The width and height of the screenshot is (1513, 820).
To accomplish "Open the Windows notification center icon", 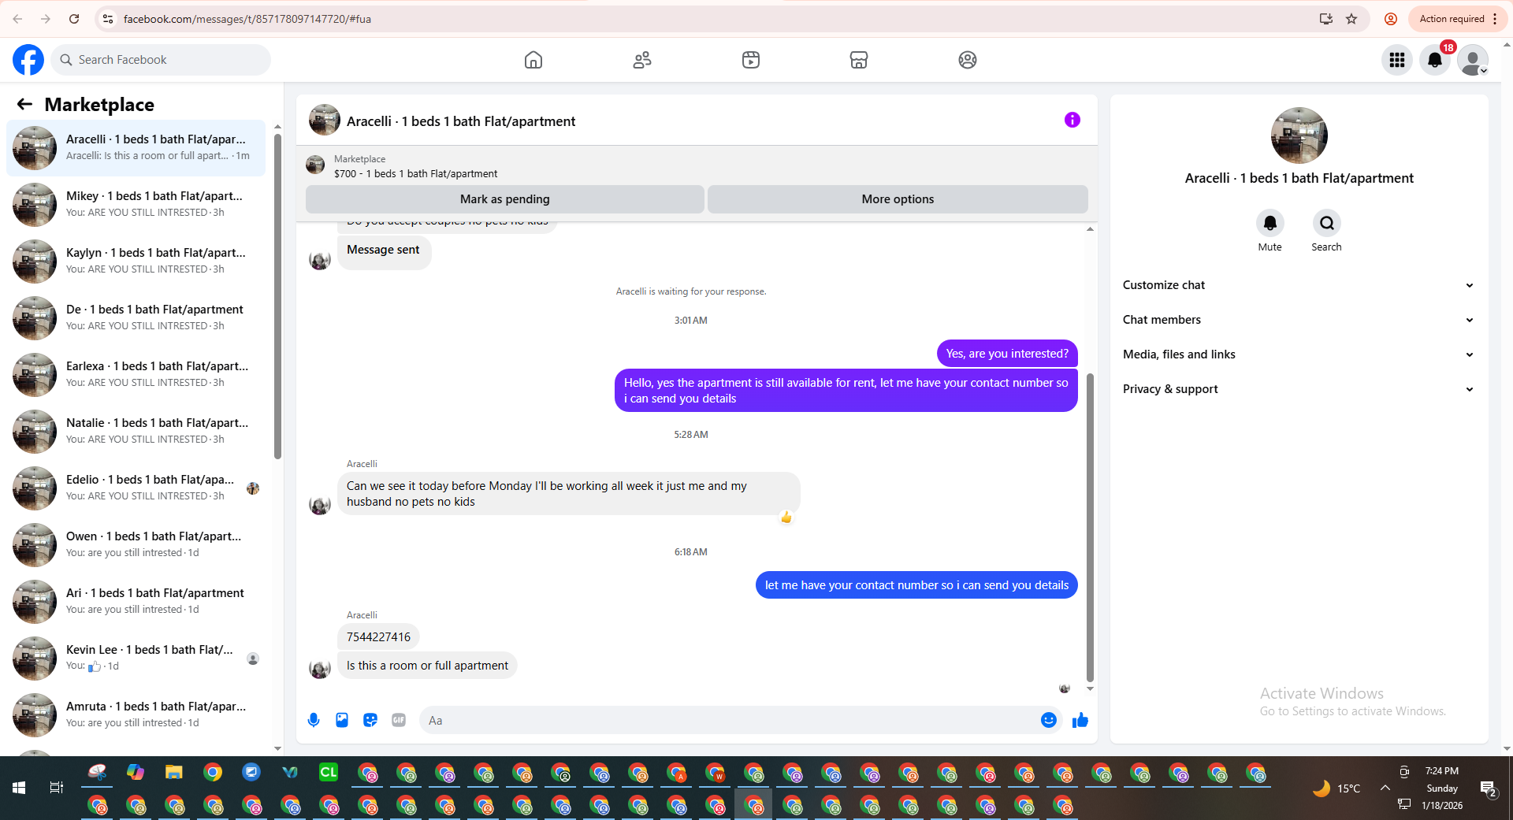I will pos(1489,788).
